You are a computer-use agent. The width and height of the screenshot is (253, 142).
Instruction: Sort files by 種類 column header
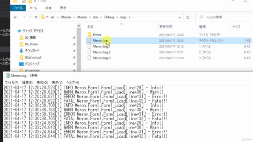pos(202,27)
